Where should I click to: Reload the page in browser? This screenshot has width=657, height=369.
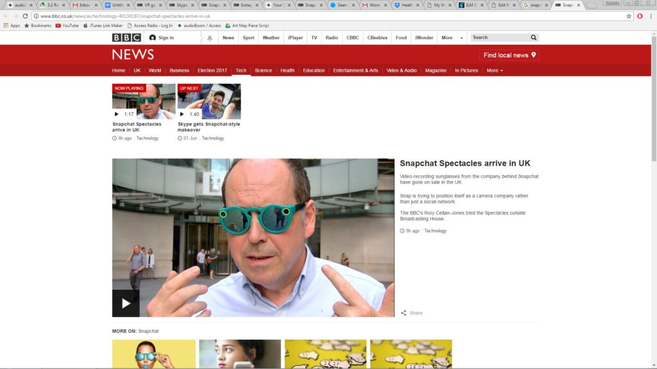coord(24,16)
